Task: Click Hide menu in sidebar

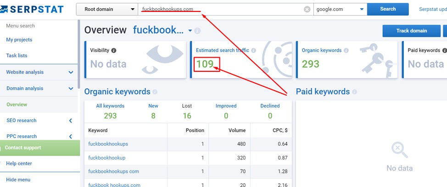Action: pos(18,180)
